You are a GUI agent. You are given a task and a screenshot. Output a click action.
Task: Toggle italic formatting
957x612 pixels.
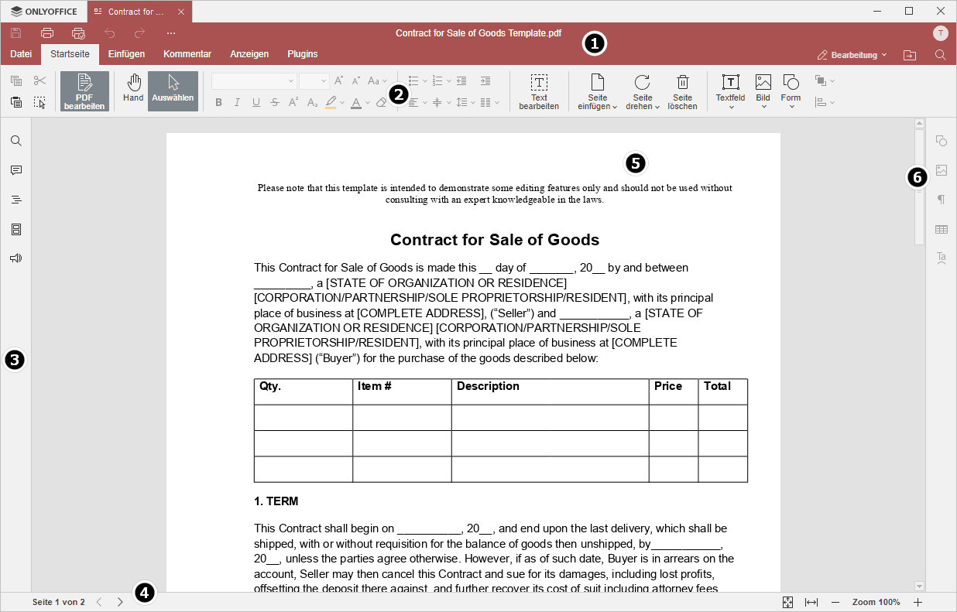[237, 102]
